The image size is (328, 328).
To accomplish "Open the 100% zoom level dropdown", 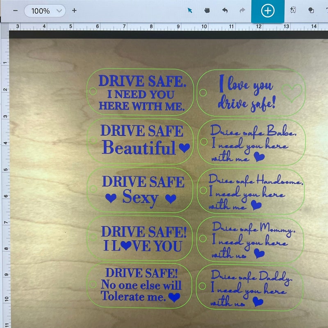I will click(x=45, y=11).
